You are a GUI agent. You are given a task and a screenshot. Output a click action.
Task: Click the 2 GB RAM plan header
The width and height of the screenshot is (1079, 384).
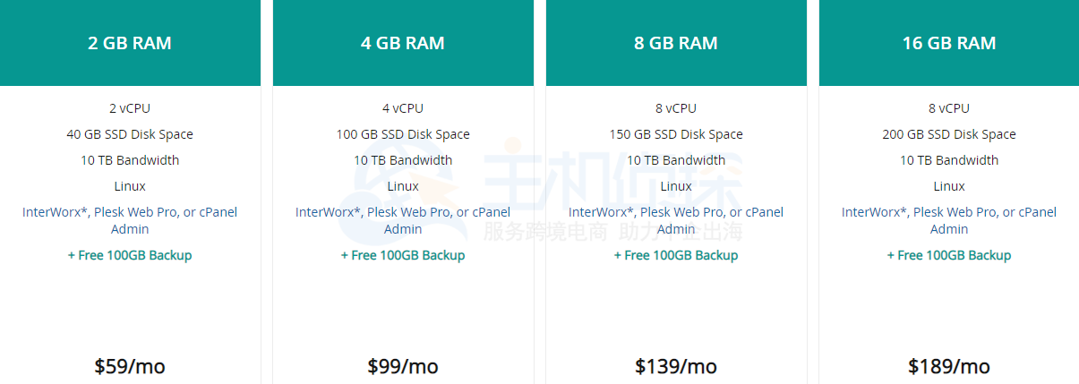pyautogui.click(x=130, y=43)
